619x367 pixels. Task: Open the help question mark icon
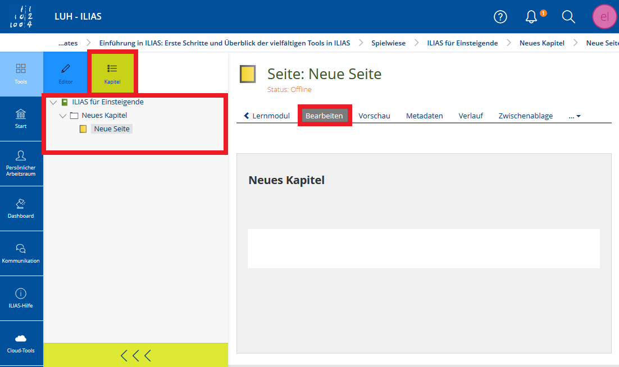500,17
